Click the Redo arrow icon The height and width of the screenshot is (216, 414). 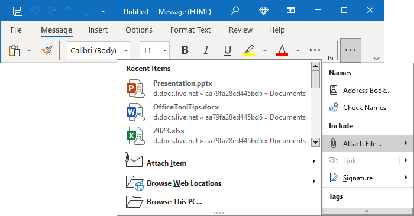coord(52,11)
